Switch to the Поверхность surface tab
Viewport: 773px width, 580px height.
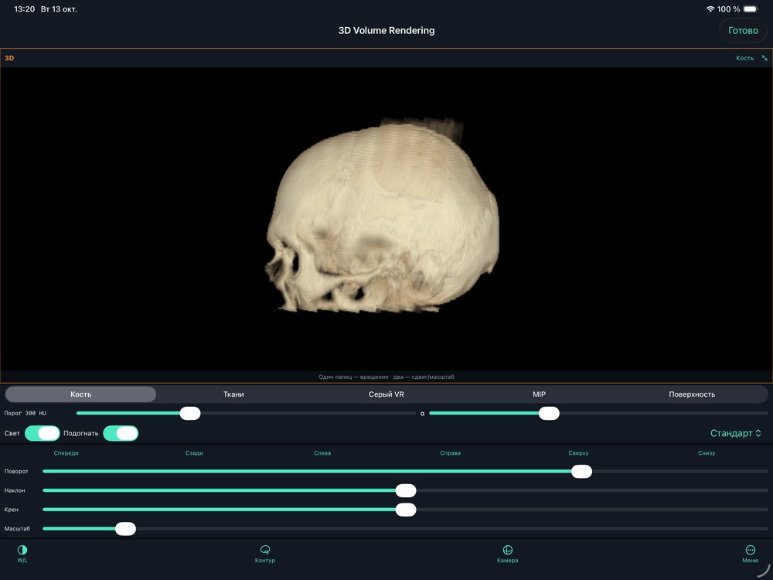tap(692, 394)
